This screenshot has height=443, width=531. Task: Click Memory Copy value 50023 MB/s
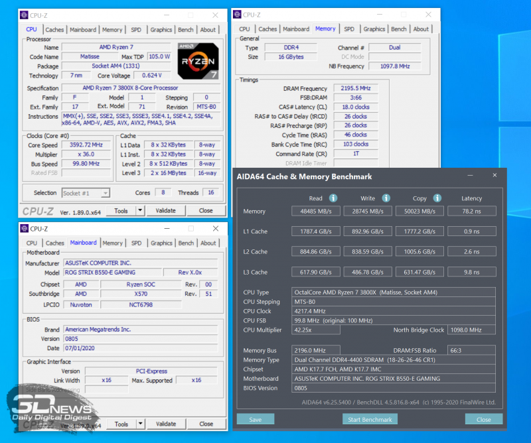click(419, 211)
